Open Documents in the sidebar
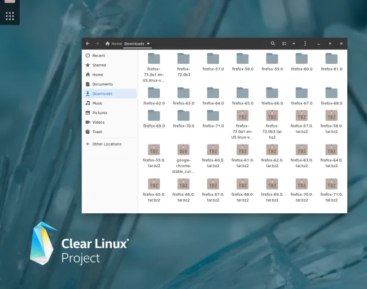 110,84
